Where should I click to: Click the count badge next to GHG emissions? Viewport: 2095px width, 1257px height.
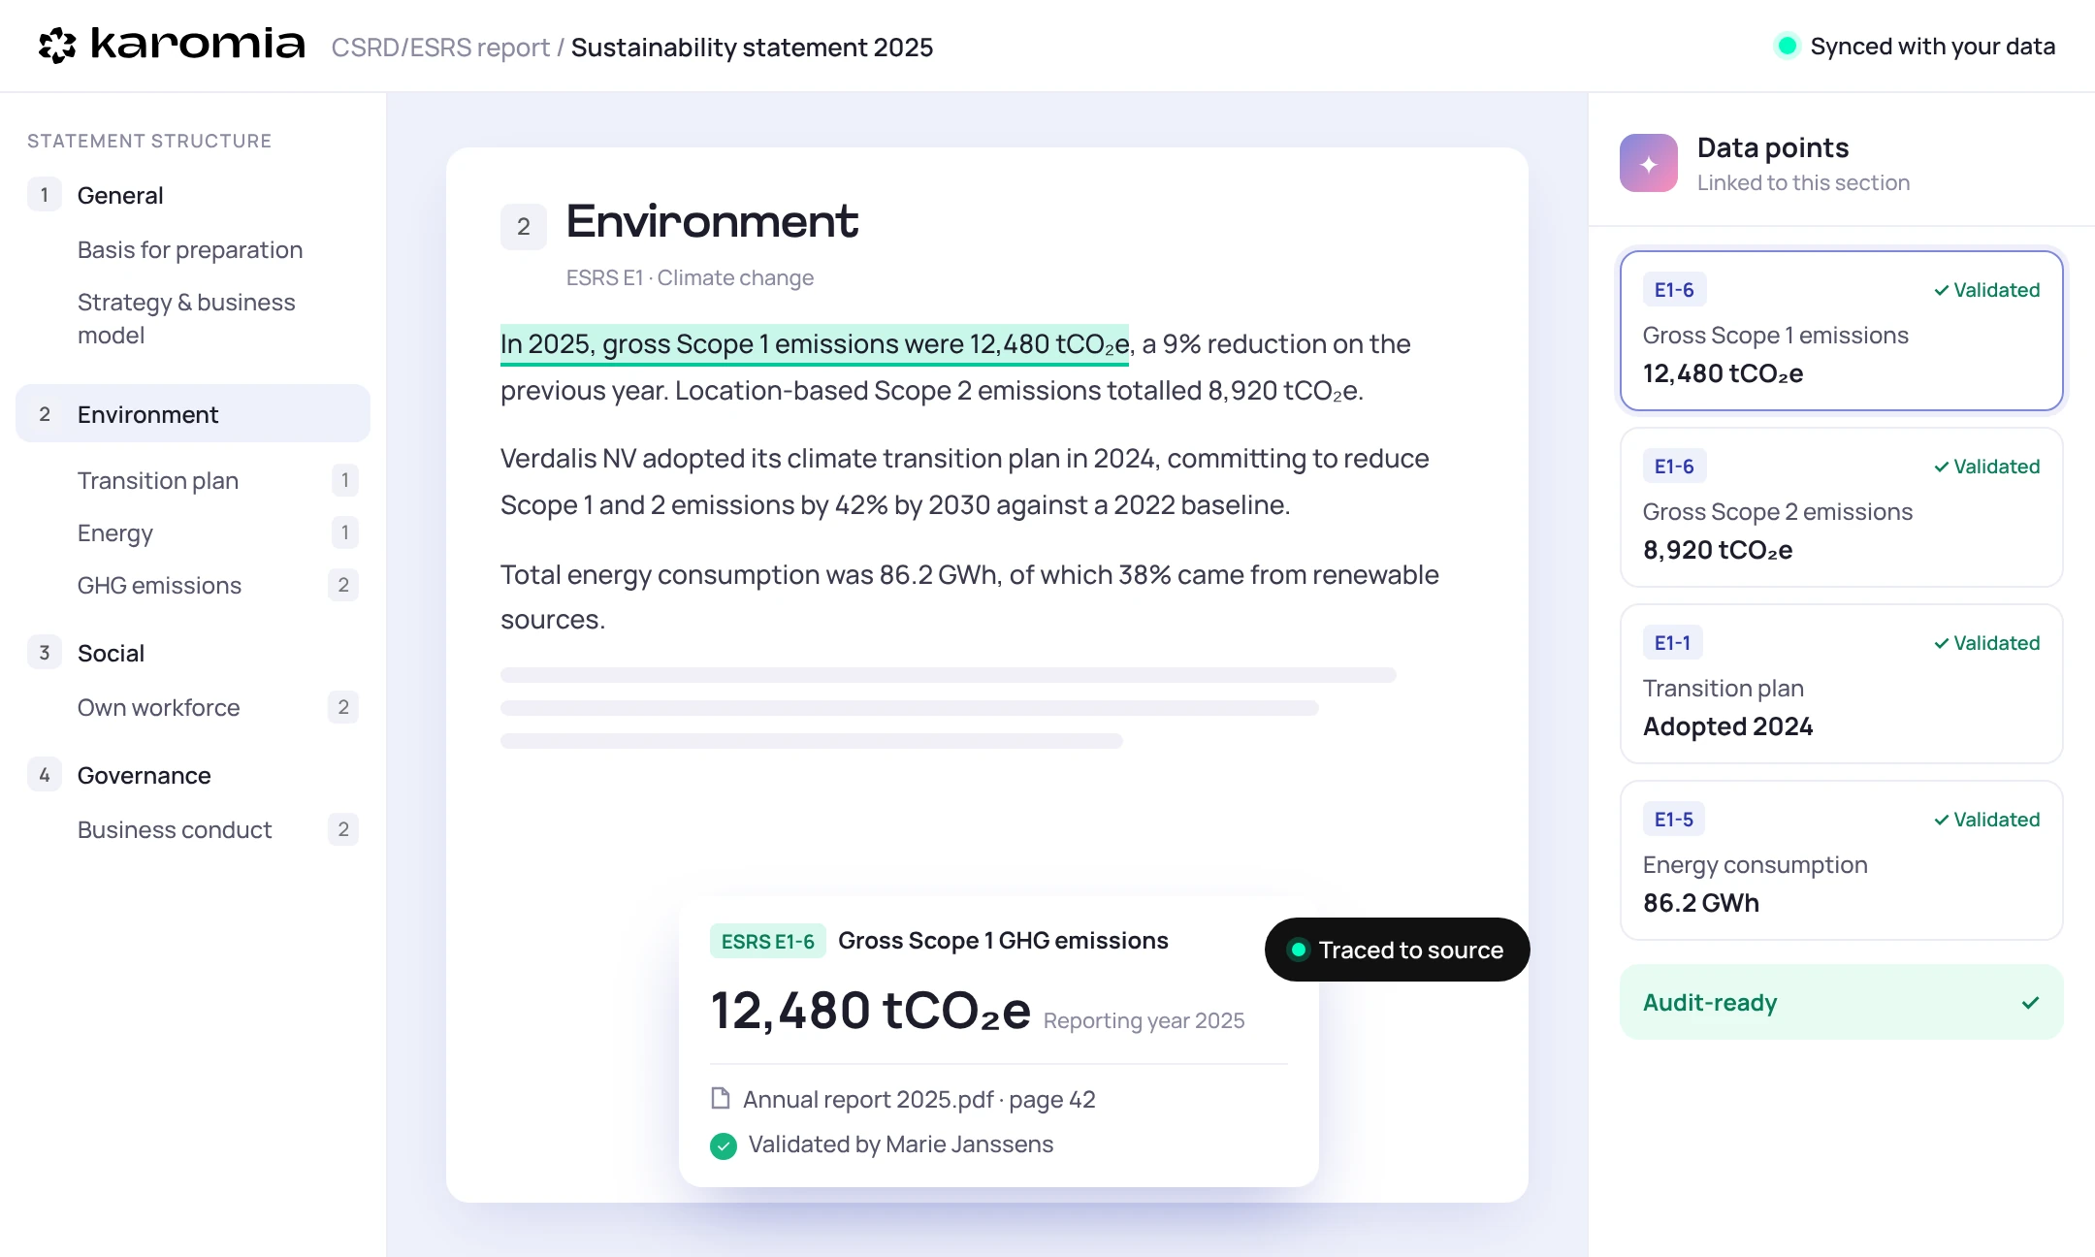point(342,585)
